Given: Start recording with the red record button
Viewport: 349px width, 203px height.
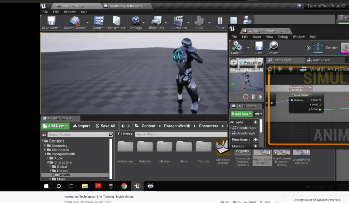Looking at the screenshot, I should (246, 97).
